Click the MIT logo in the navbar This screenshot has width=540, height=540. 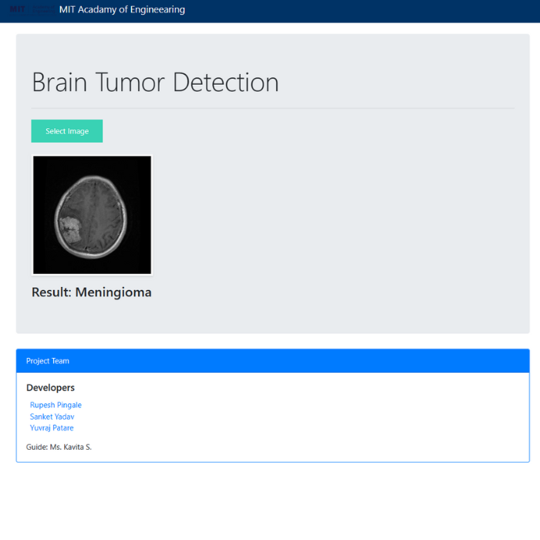pyautogui.click(x=16, y=10)
